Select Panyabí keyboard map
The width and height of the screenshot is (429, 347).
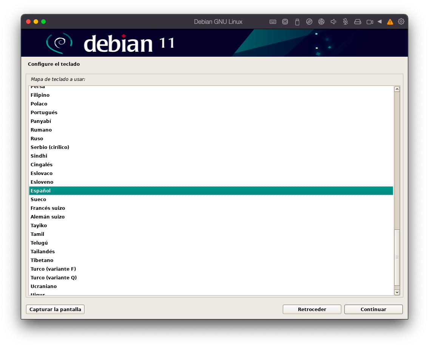211,121
